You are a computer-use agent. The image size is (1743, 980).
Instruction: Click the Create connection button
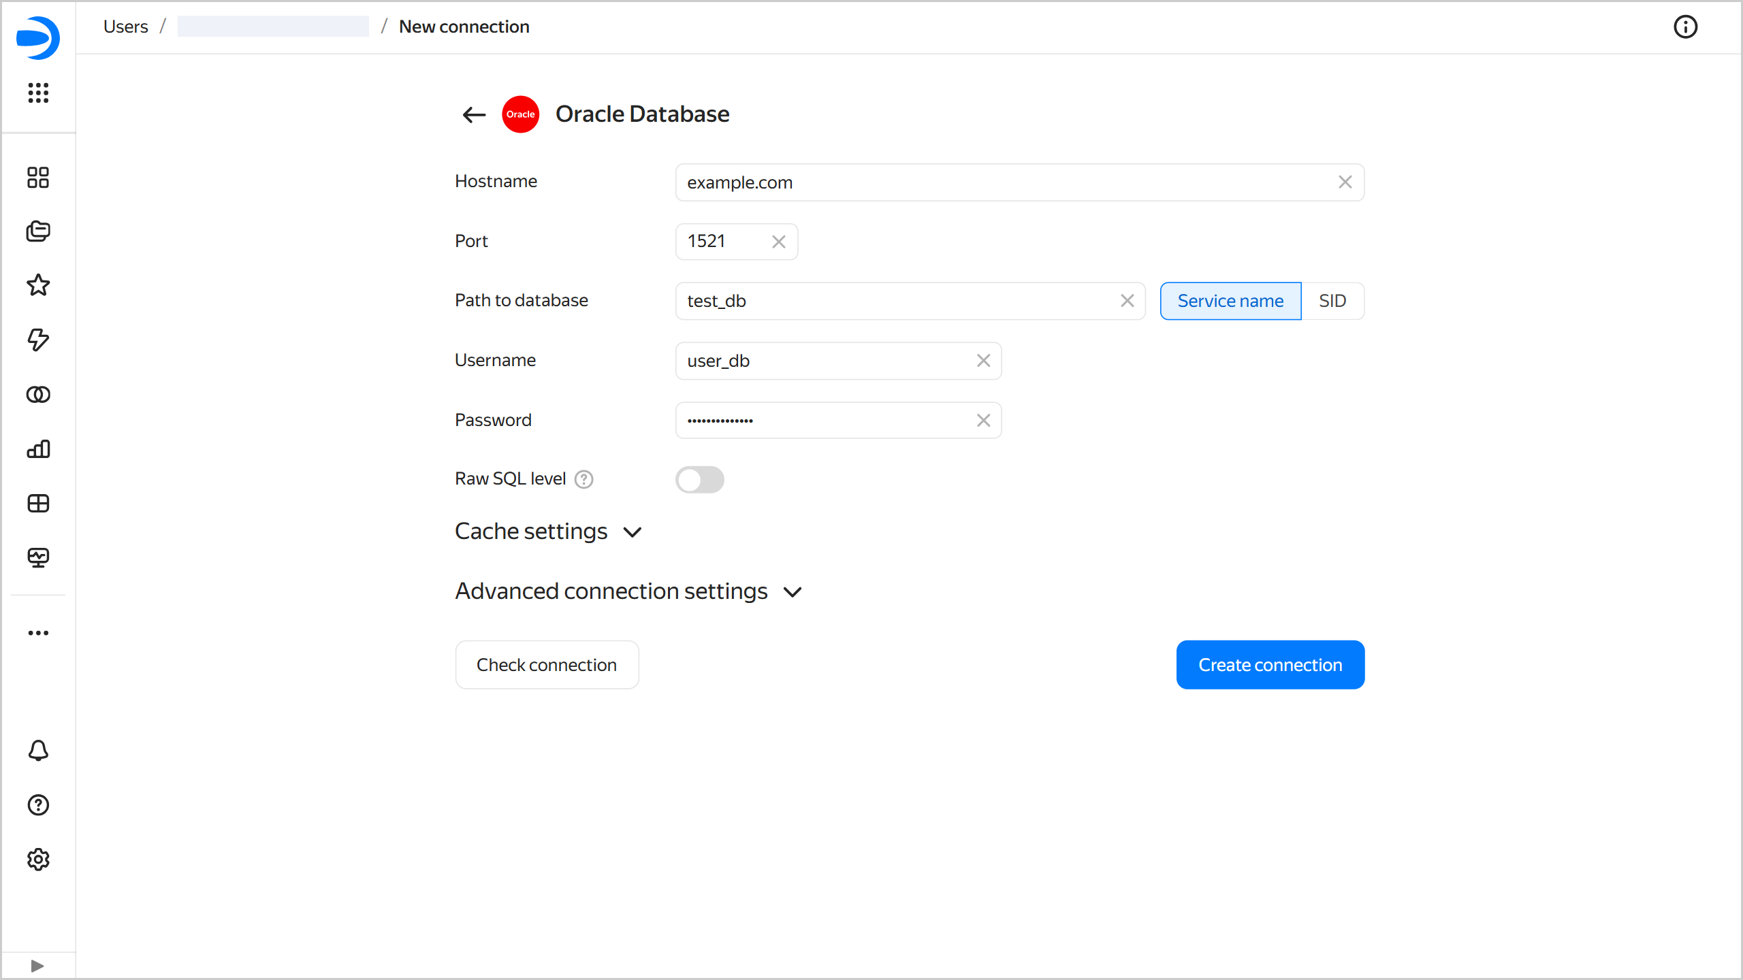coord(1270,665)
